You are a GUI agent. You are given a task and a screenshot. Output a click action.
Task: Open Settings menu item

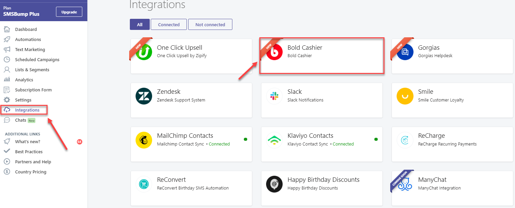pyautogui.click(x=23, y=100)
